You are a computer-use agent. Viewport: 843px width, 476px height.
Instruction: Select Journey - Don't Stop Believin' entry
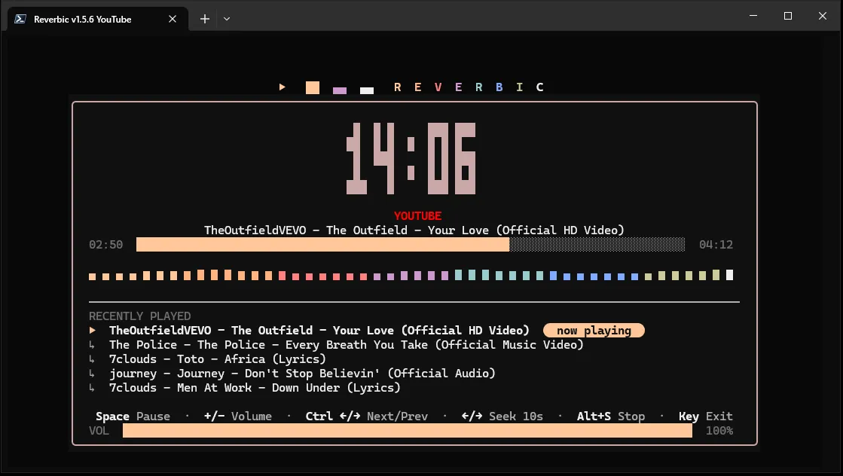(x=302, y=374)
